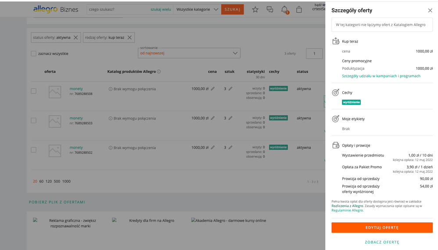The height and width of the screenshot is (250, 438).
Task: Open the shopping bag cart icon
Action: [299, 10]
